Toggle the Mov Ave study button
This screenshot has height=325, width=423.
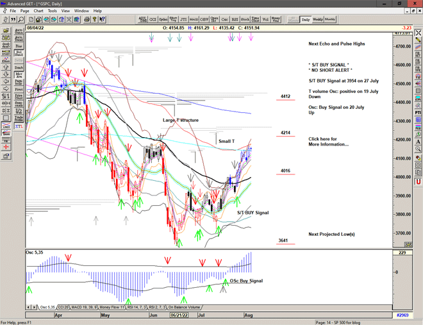tap(19, 75)
